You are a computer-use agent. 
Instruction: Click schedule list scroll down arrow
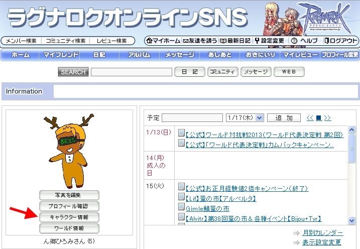[x=351, y=220]
